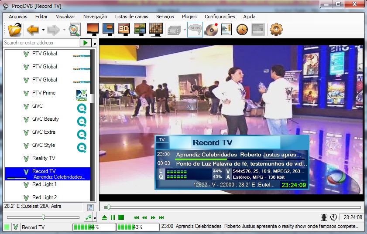Open the Plugins menu
The image size is (367, 234).
tap(189, 17)
